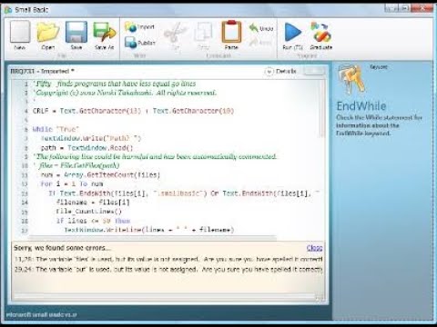The height and width of the screenshot is (327, 437).
Task: Open a file with the folder icon
Action: (48, 35)
